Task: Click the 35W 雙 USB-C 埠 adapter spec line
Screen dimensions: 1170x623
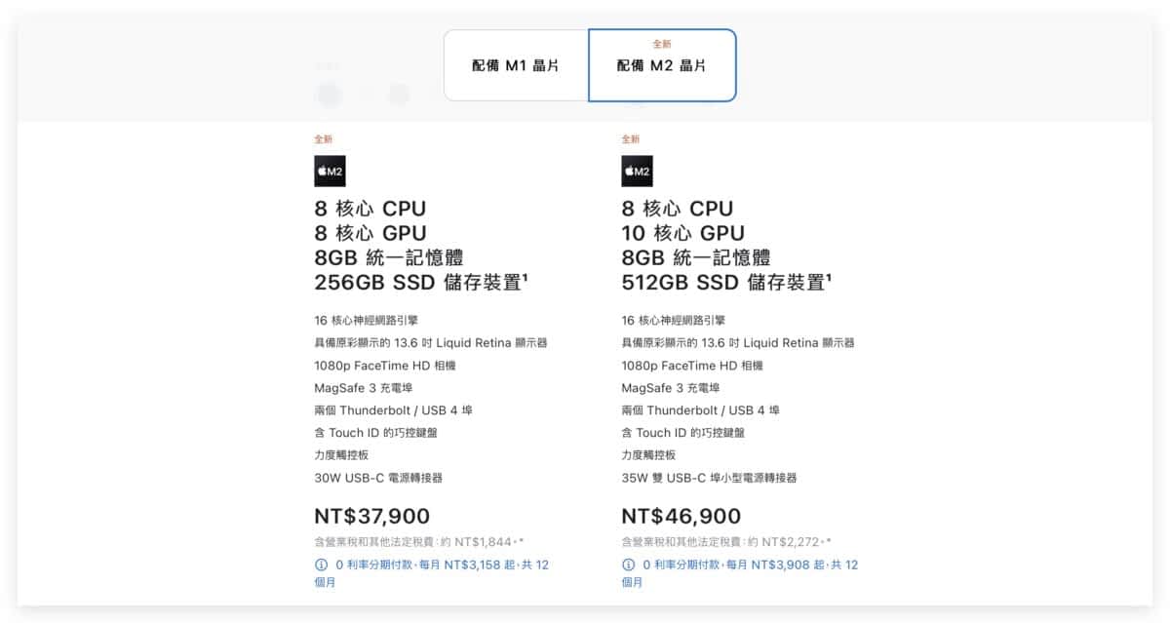Action: (x=709, y=478)
